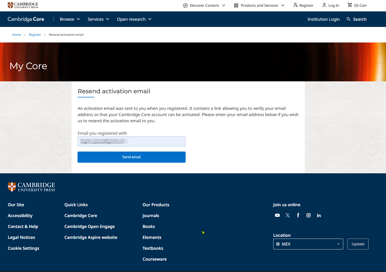Screen dimensions: 386x272
Task: Click the registered email input field
Action: click(x=131, y=141)
